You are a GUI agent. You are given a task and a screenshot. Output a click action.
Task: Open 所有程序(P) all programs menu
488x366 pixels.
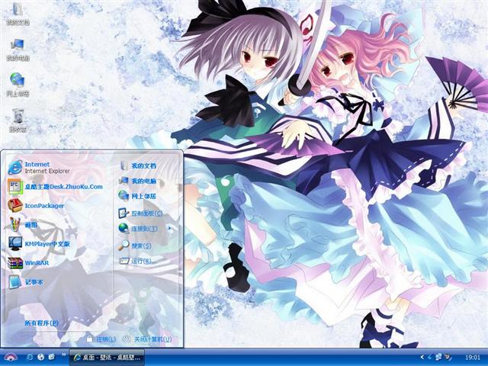pos(42,323)
